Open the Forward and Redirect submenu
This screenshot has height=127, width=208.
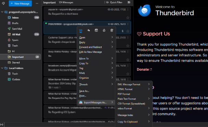[x=96, y=47]
